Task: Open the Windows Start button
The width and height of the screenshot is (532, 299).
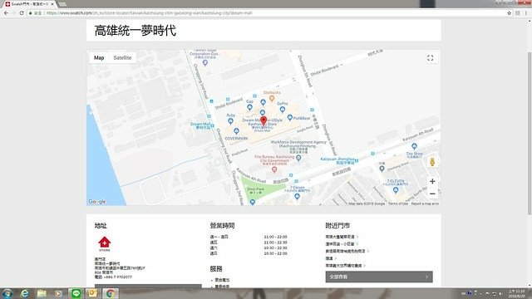Action: [7, 293]
